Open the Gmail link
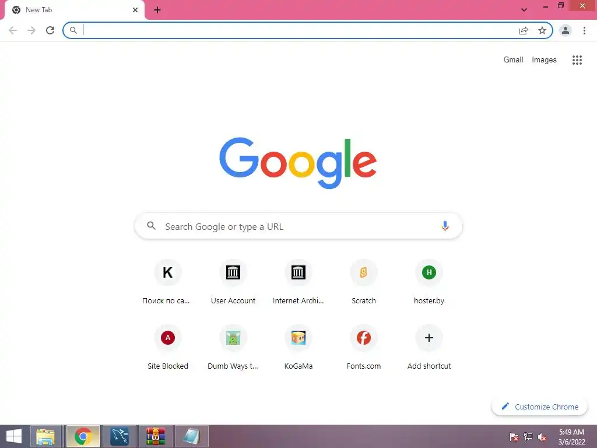Viewport: 597px width, 448px height. point(513,60)
